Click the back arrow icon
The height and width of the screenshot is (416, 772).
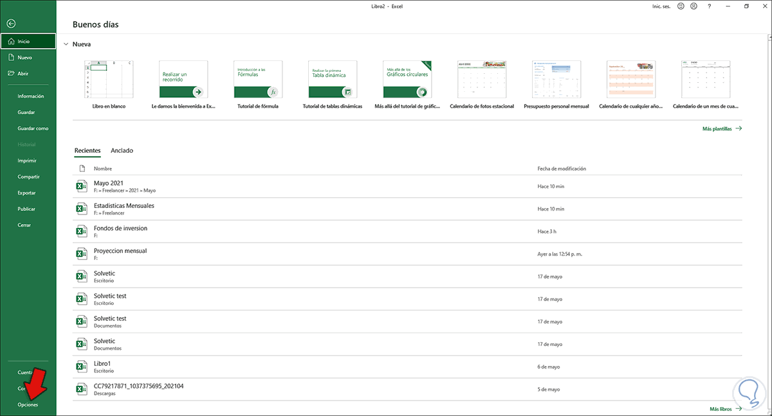11,24
